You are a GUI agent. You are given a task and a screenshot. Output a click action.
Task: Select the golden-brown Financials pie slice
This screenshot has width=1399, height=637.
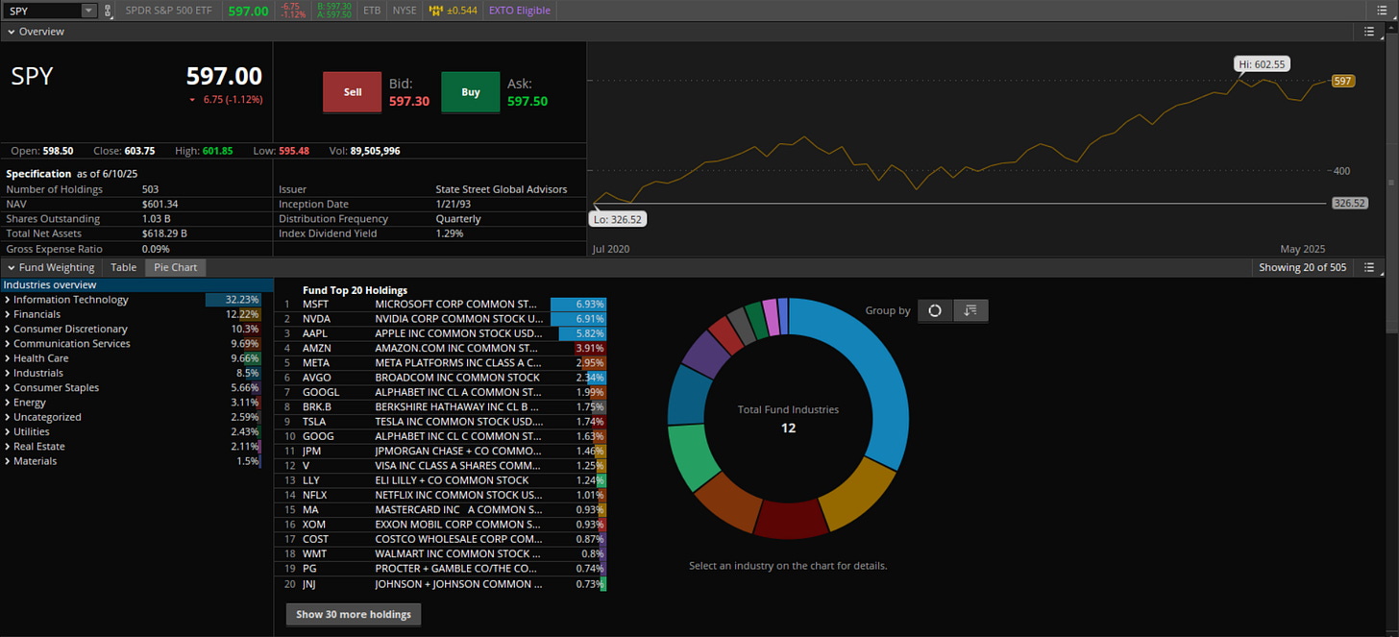point(860,498)
